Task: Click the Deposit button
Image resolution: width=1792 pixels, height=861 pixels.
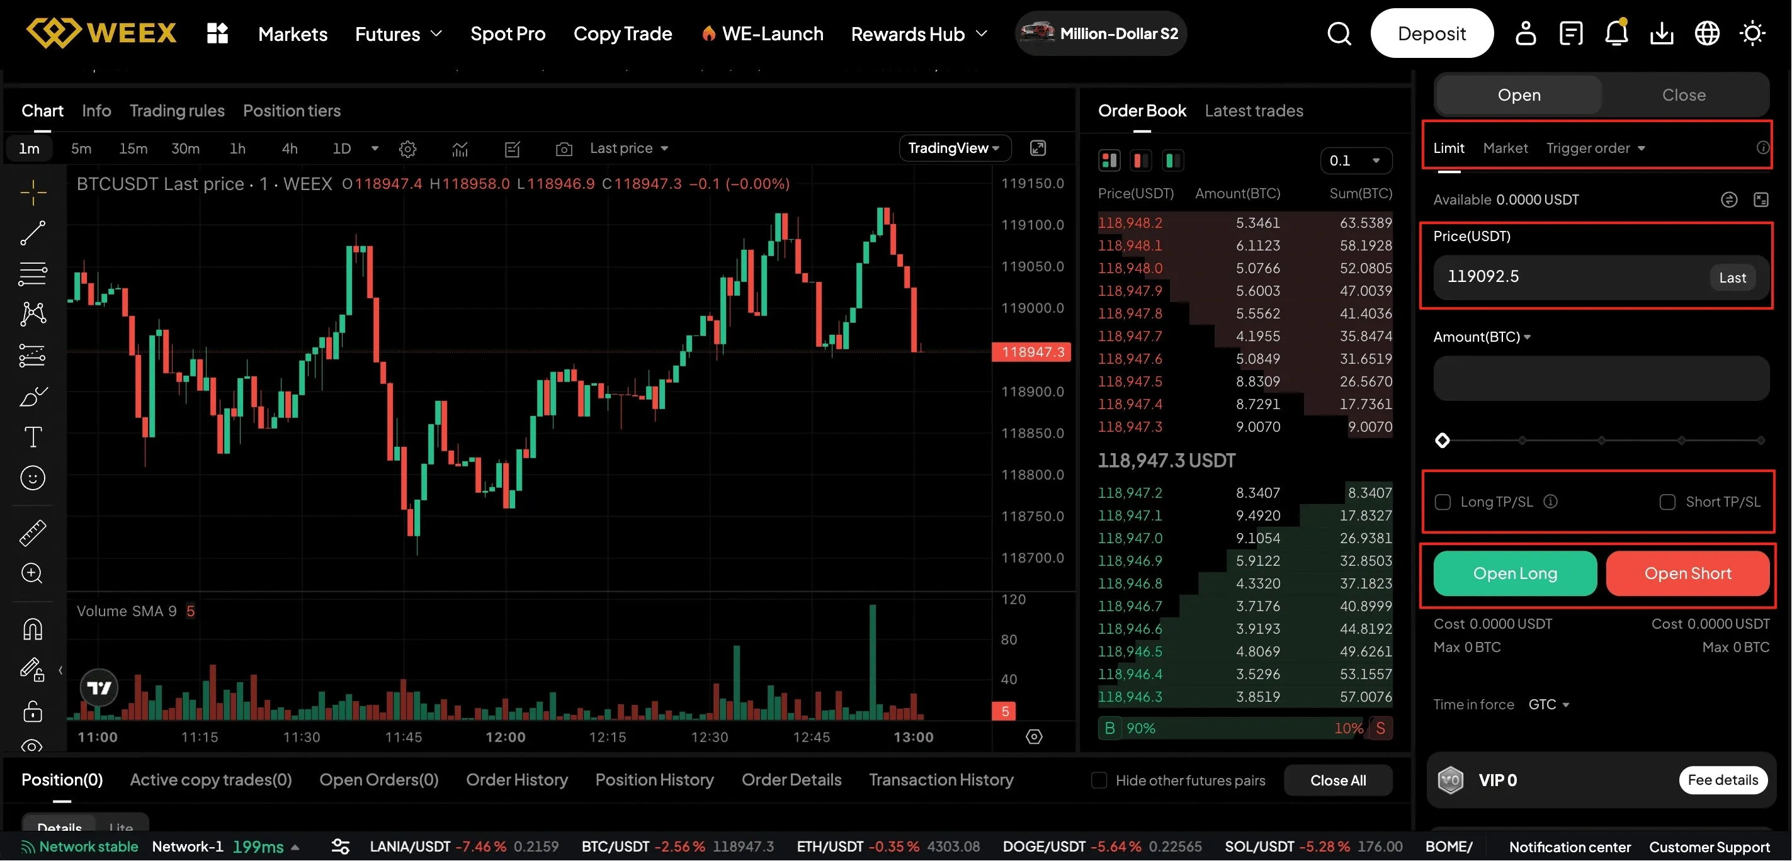Action: pos(1432,33)
